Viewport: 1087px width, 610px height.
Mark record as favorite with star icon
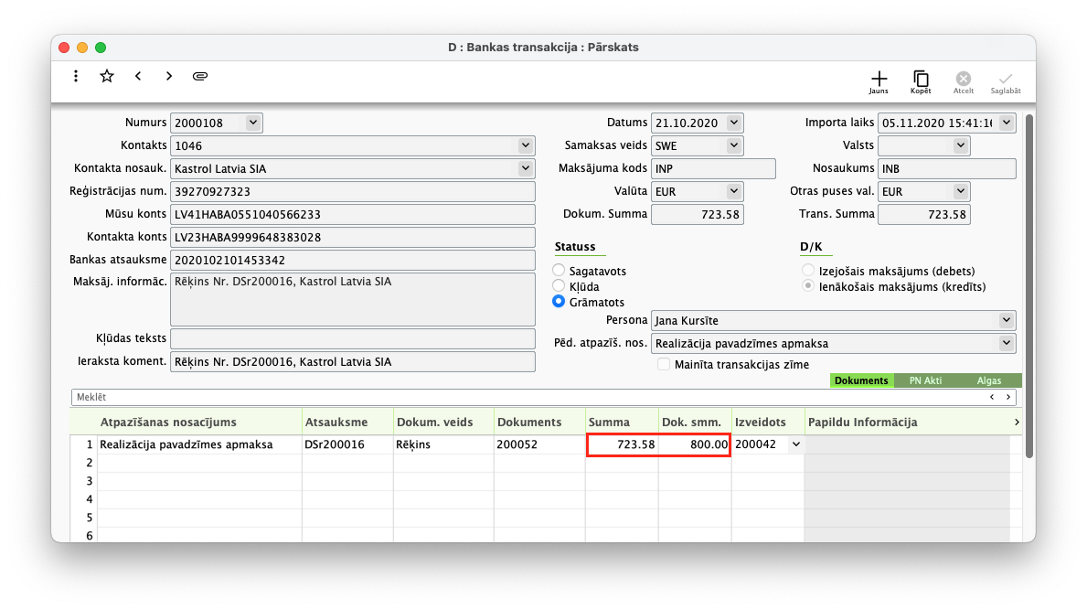click(107, 77)
